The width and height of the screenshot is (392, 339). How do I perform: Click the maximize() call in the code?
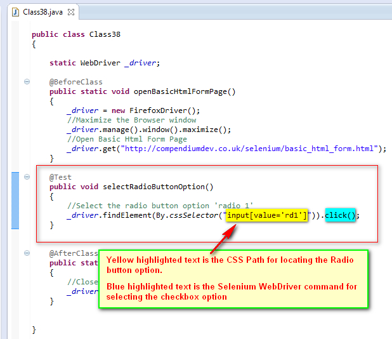pos(204,130)
